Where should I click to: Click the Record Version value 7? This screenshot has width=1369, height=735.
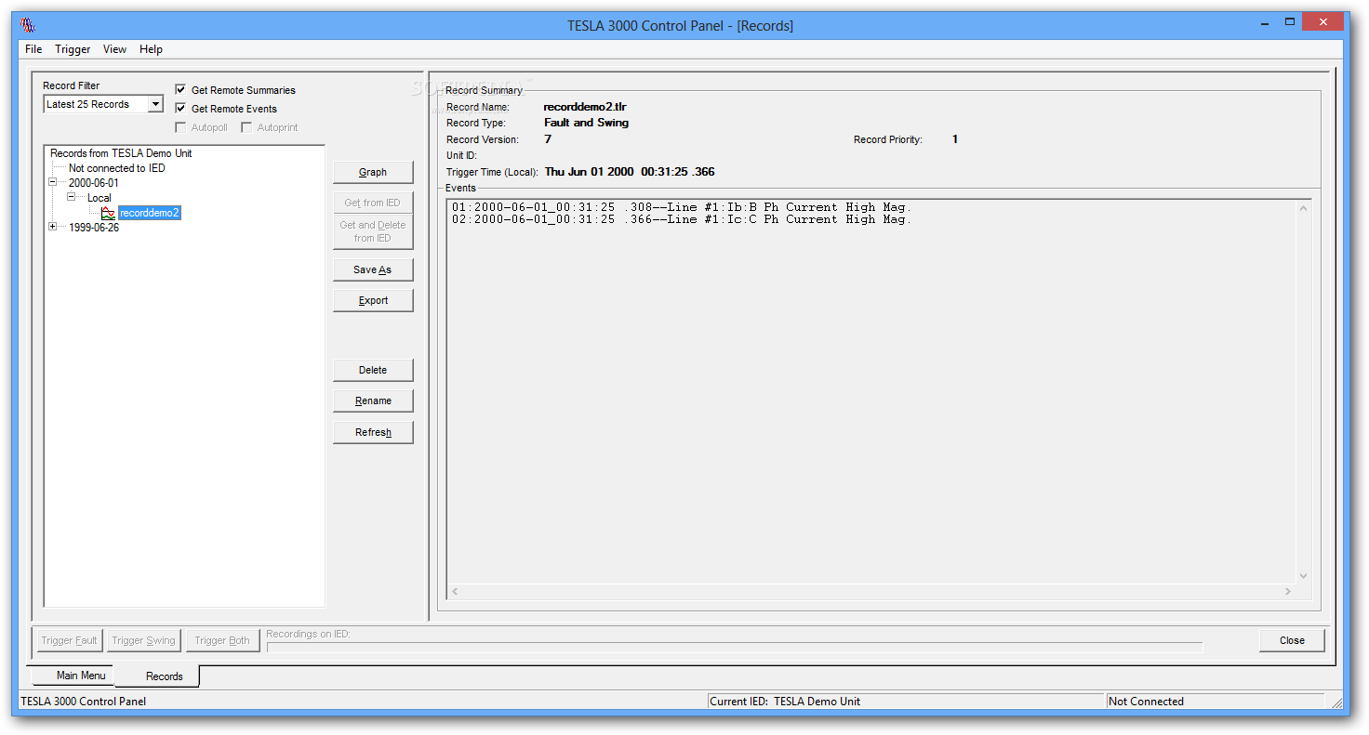[548, 139]
